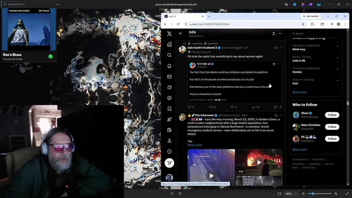Open Explore search icon in X sidebar

pos(169,55)
